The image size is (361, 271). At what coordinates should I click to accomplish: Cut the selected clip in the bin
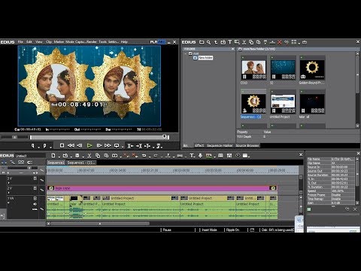pos(244,42)
